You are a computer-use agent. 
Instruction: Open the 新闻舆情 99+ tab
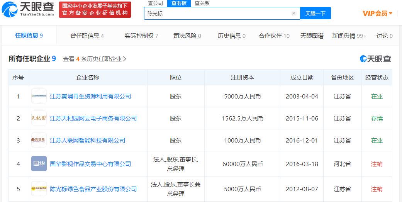349,36
